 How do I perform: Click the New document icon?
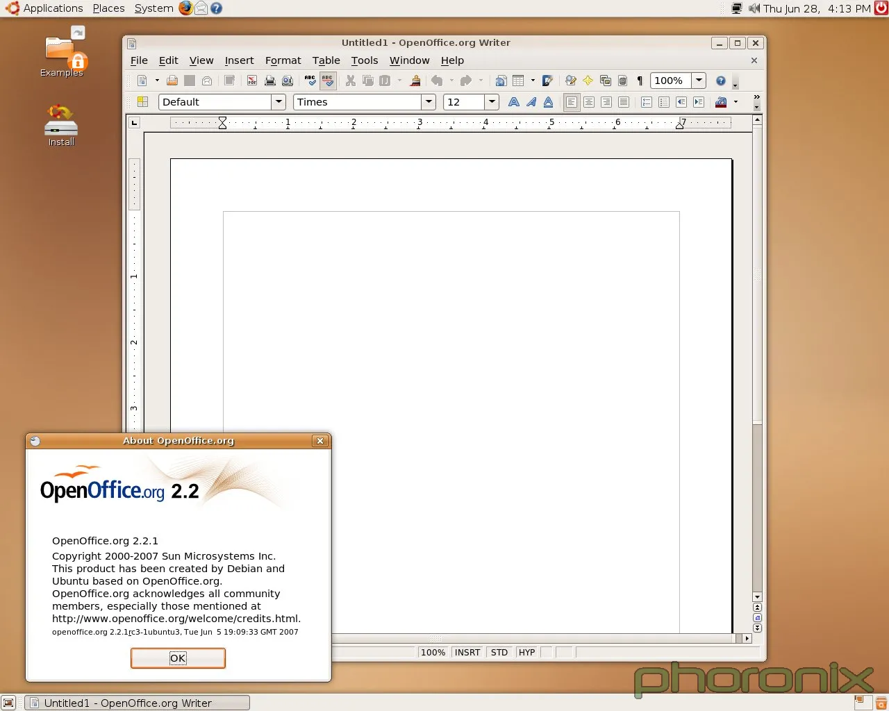(x=142, y=81)
